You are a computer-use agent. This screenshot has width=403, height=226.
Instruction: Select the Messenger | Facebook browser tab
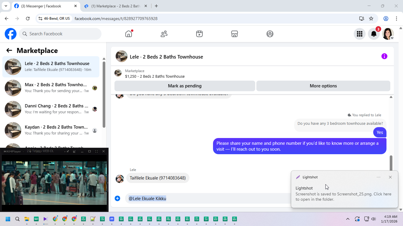[46, 6]
